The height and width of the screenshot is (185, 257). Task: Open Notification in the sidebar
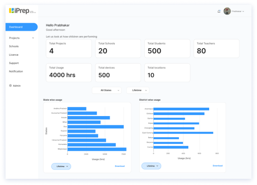(16, 71)
